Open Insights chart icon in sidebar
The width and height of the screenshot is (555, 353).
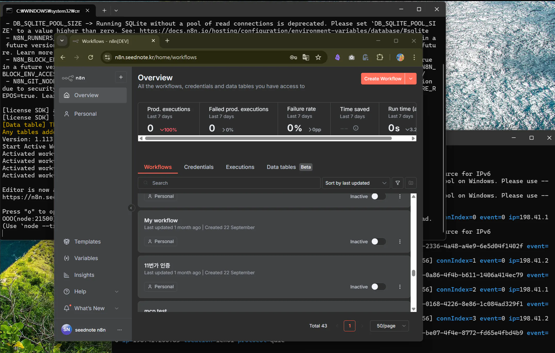[x=67, y=275]
